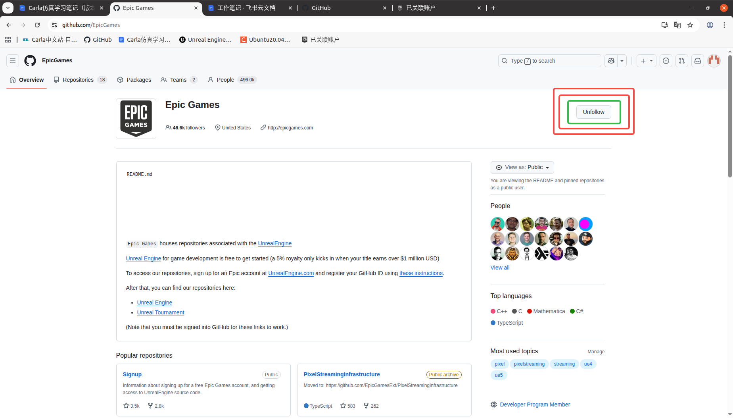Open the GitHub global navigation hamburger menu

click(x=13, y=61)
